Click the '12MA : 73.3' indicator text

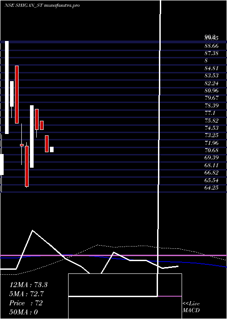(x=28, y=285)
